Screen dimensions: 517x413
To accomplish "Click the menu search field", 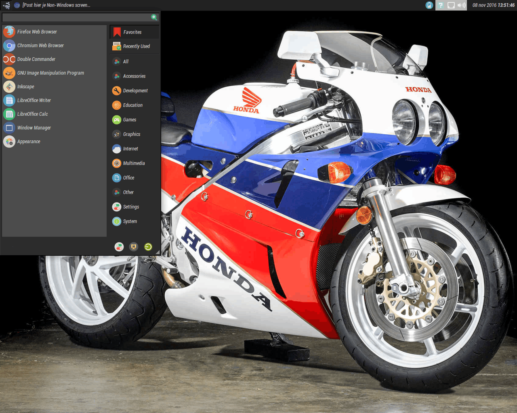I will tap(80, 17).
